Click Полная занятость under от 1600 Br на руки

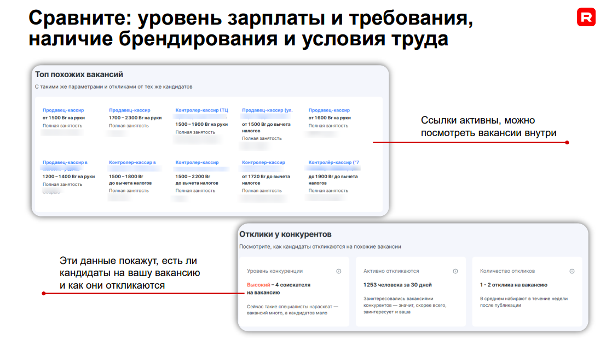coord(328,126)
